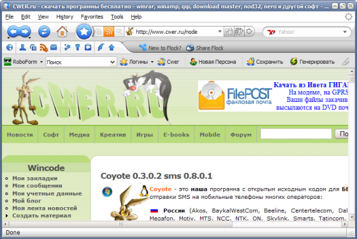Click the RoboForm toolbar icon
Image resolution: width=357 pixels, height=239 pixels.
click(8, 62)
